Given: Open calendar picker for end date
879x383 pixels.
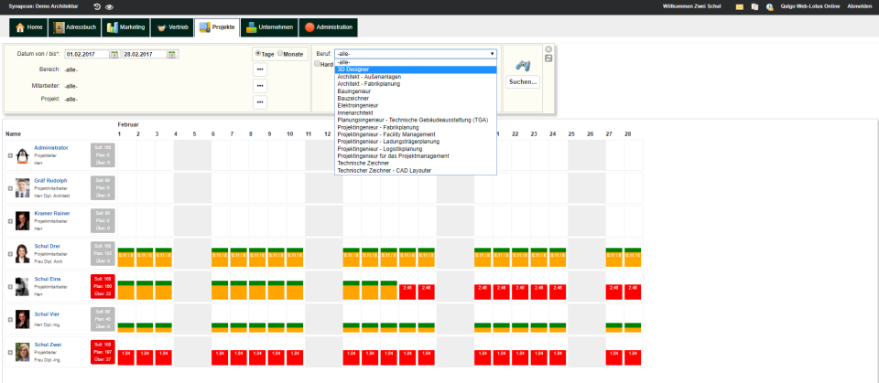Looking at the screenshot, I should 172,54.
